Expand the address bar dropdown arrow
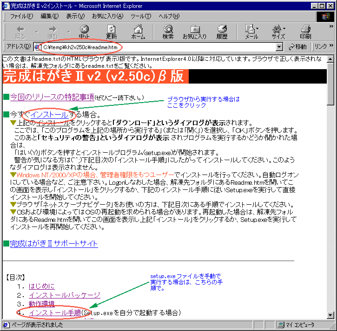 [279, 47]
